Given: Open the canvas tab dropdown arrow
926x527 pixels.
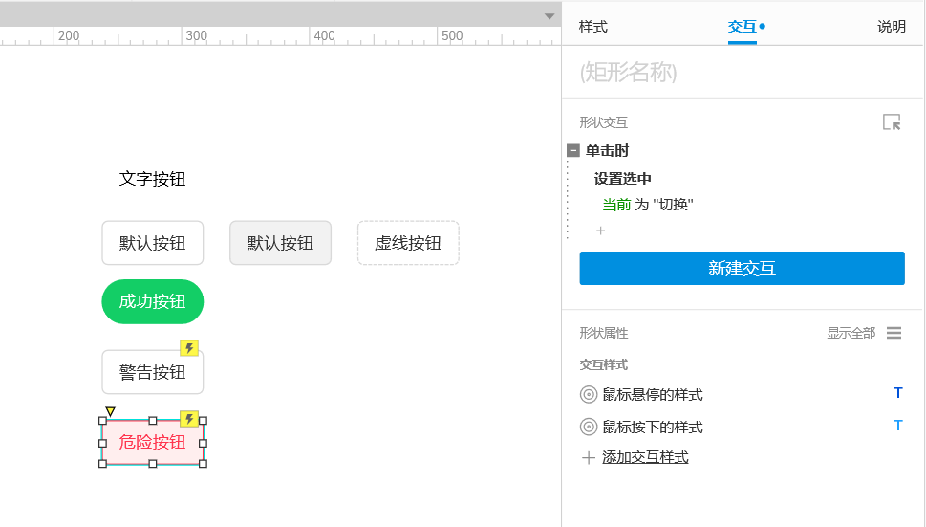Looking at the screenshot, I should point(549,16).
